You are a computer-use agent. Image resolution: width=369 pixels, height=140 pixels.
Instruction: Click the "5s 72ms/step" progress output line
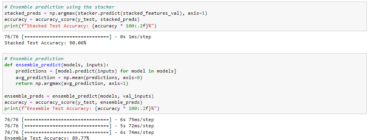(79, 126)
